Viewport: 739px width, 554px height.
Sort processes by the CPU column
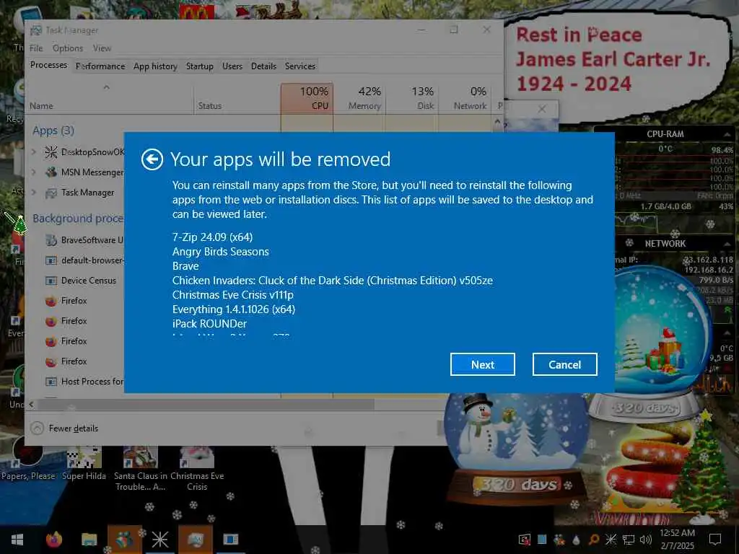(x=307, y=98)
